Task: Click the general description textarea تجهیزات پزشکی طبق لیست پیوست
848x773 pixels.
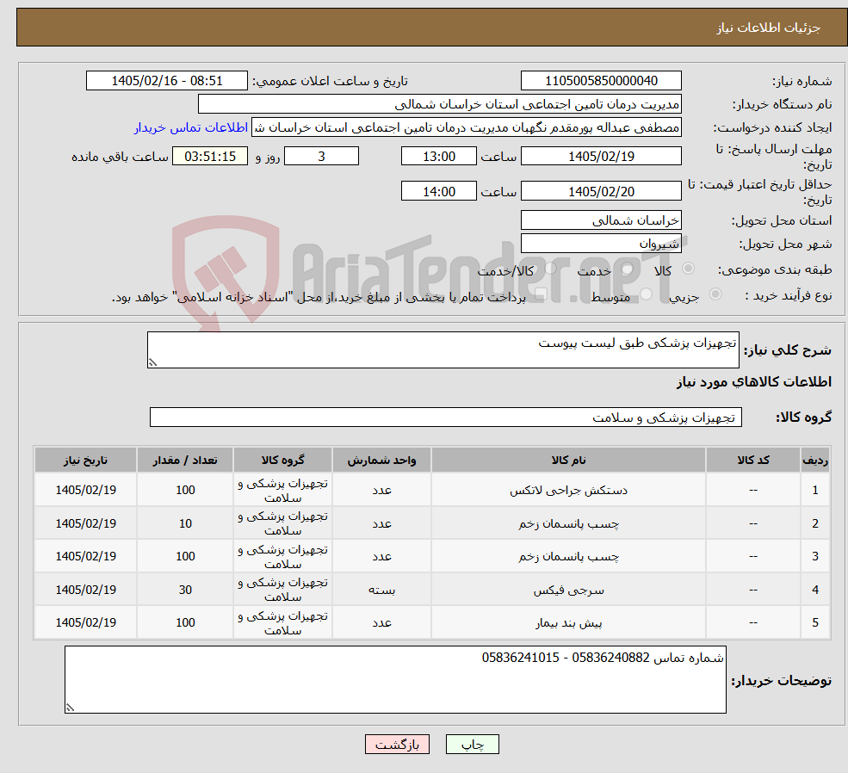Action: [443, 349]
